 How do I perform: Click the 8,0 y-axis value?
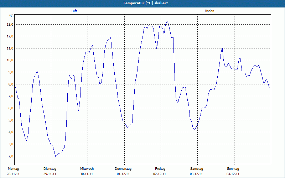point(11,84)
